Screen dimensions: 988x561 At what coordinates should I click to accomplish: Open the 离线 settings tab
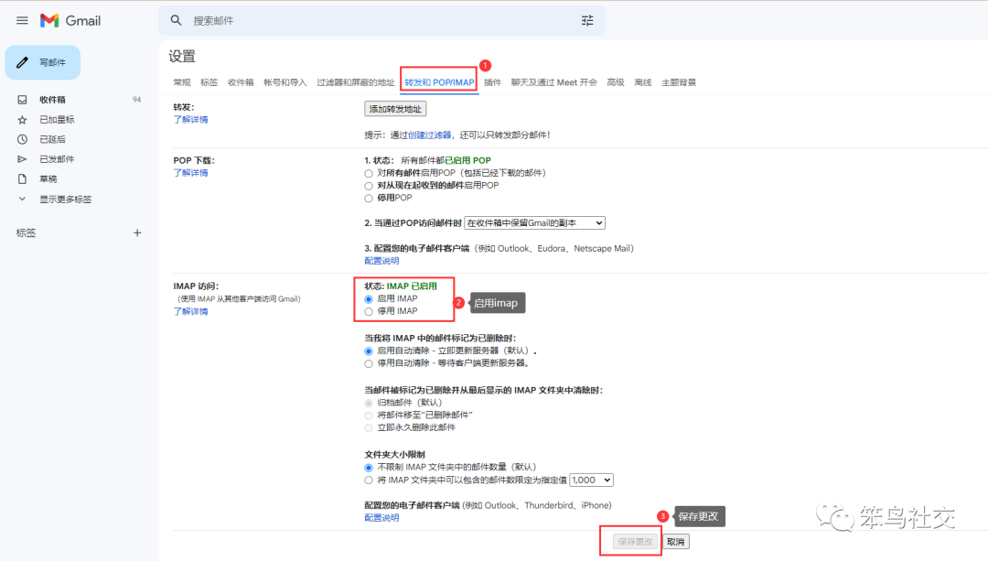click(x=643, y=82)
